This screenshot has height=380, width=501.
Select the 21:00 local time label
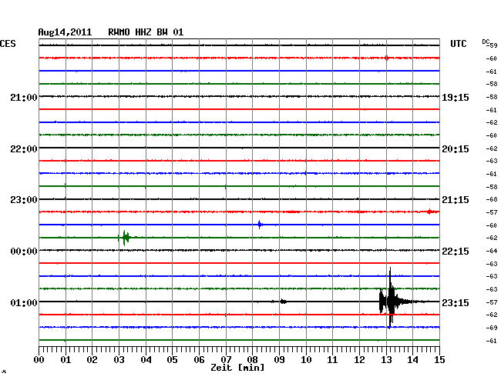(x=24, y=97)
